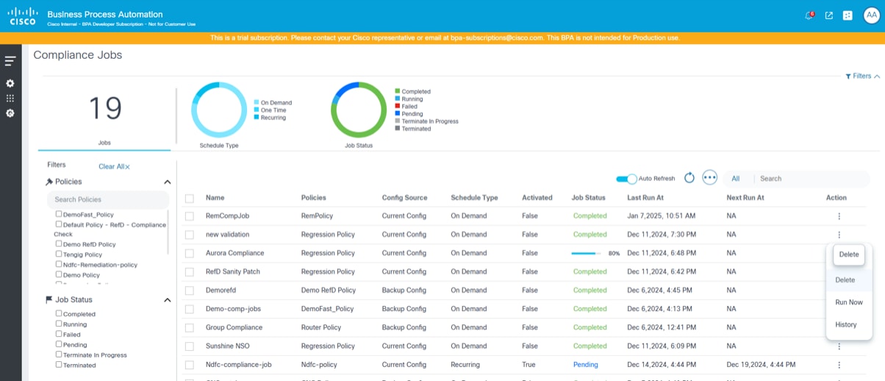The width and height of the screenshot is (885, 381).
Task: Collapse the Policies filter section
Action: (167, 182)
